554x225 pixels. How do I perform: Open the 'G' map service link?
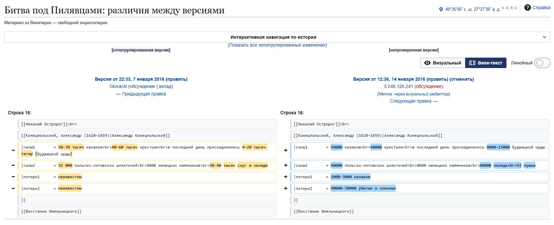[507, 8]
